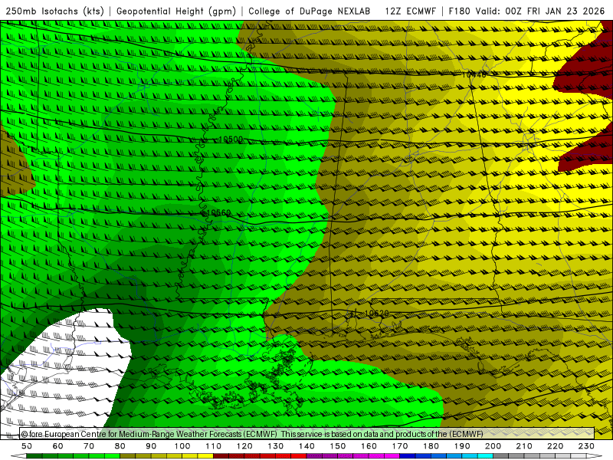The width and height of the screenshot is (613, 460).
Task: Click the legend value 120
Action: click(x=244, y=446)
